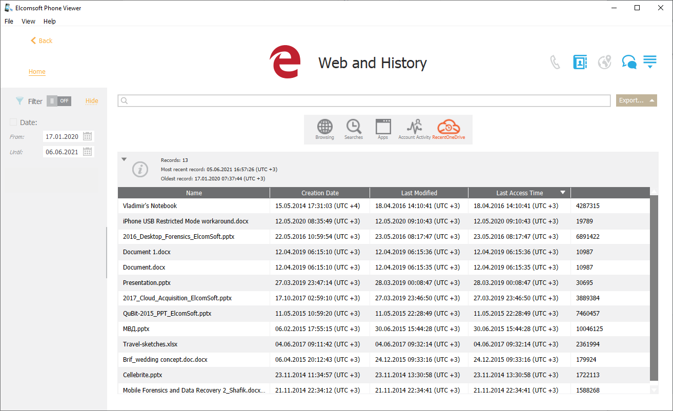Screen dimensions: 673x411
Task: Select МВД.pptx row
Action: (x=384, y=329)
